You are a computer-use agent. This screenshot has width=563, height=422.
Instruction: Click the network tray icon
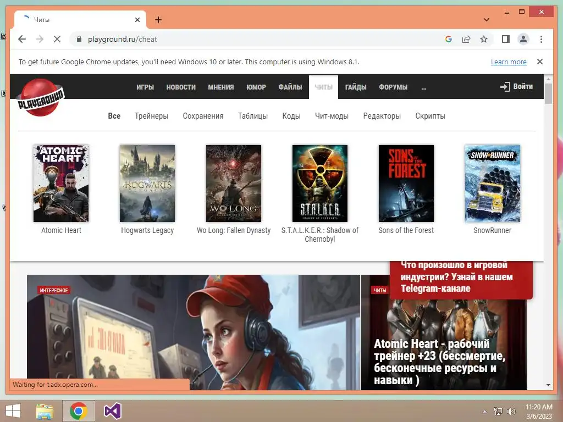point(498,412)
